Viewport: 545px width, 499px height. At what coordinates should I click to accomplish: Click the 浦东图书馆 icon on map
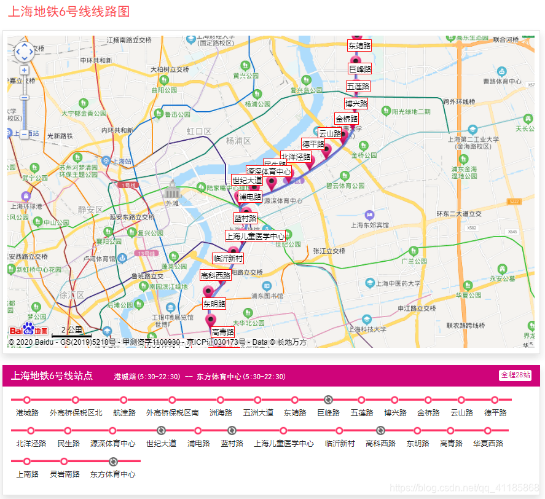(267, 286)
